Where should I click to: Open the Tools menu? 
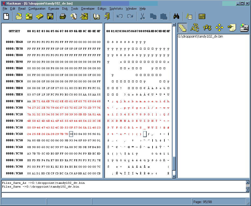coord(75,9)
